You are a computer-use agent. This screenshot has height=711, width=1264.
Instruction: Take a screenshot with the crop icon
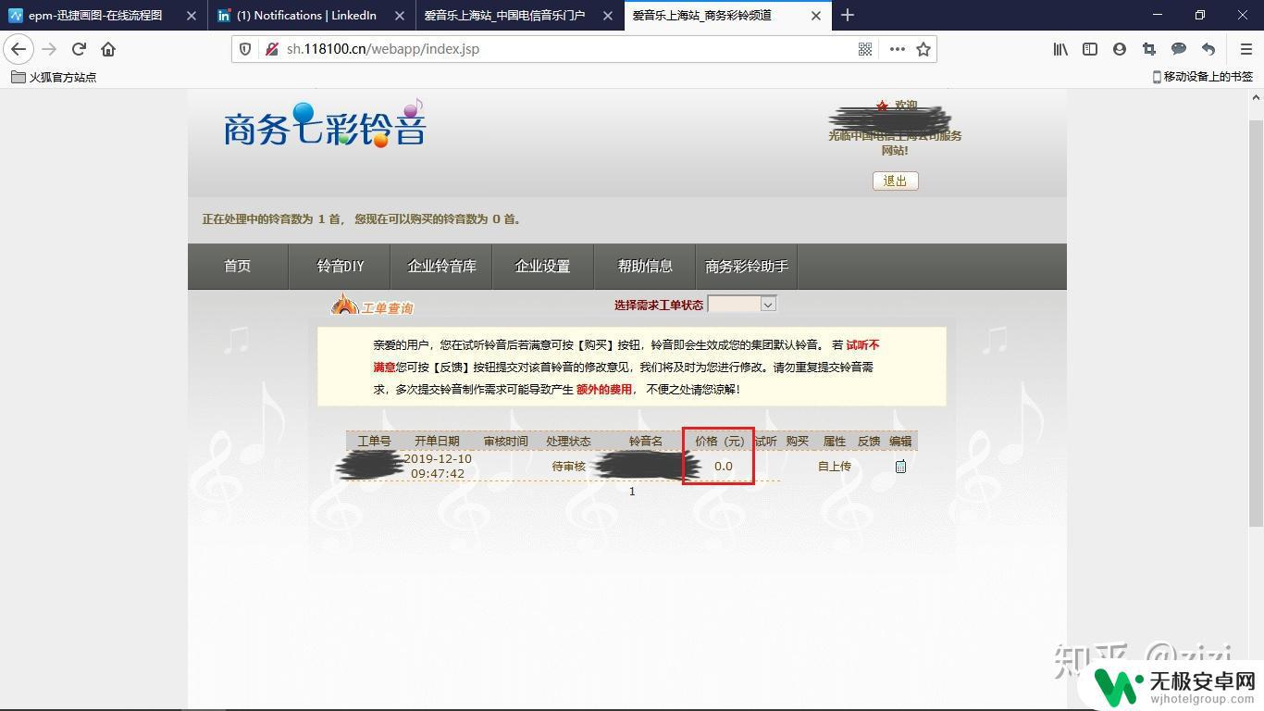point(1149,49)
